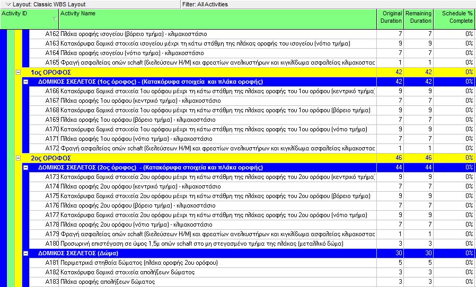Click name 'Πλάκα οροφής 2ου ορόφου (νότιο τμήμα)'
The width and height of the screenshot is (476, 287).
(114, 225)
